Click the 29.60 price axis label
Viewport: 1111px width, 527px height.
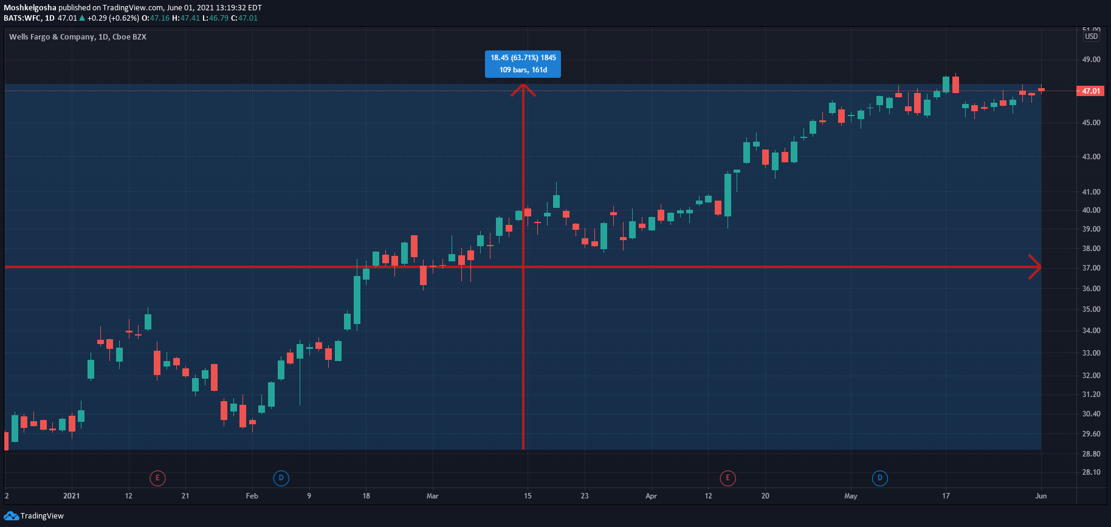point(1091,434)
